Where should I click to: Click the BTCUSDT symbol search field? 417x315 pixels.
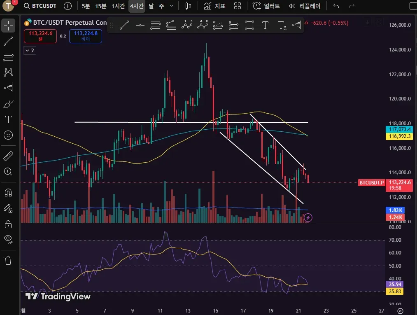coord(40,6)
